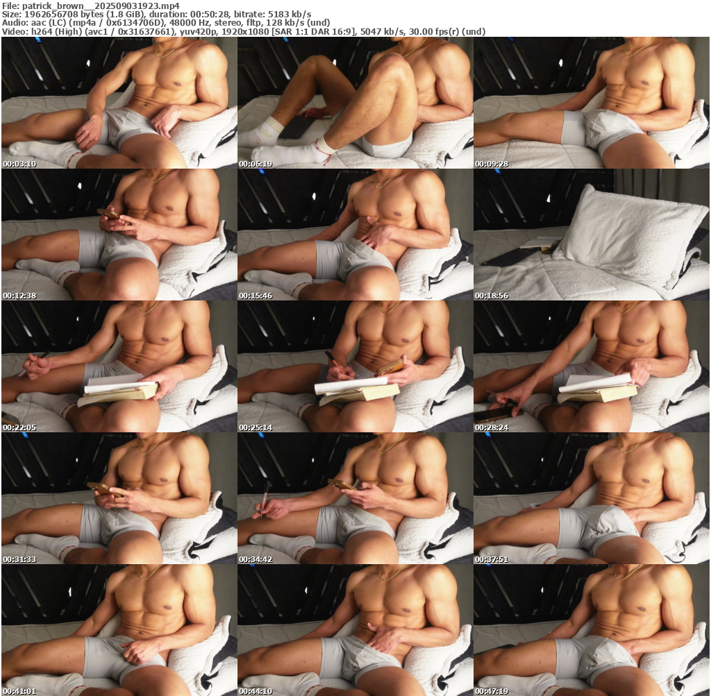Open the thumbnail stamped 00:15:46
This screenshot has height=696, width=711.
[355, 235]
